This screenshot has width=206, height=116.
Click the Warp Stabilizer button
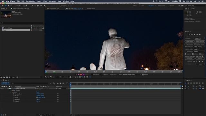pos(200,42)
